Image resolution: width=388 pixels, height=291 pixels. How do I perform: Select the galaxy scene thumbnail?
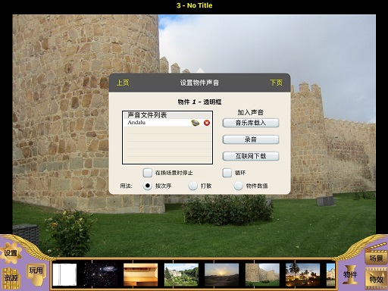(101, 274)
